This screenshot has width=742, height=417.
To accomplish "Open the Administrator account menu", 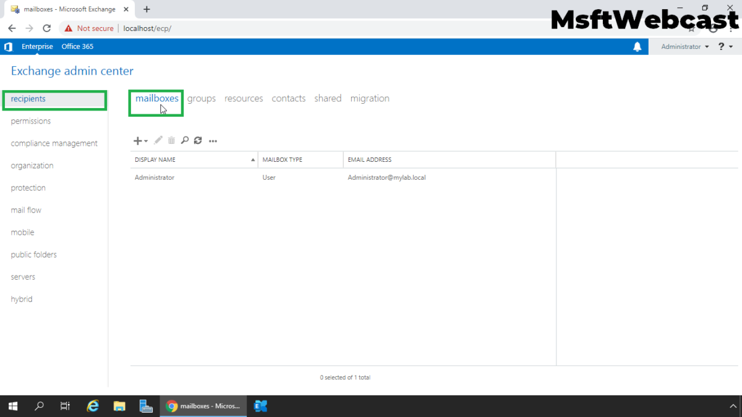I will click(683, 46).
